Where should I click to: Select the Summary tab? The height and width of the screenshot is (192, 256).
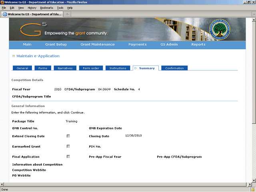pos(146,68)
